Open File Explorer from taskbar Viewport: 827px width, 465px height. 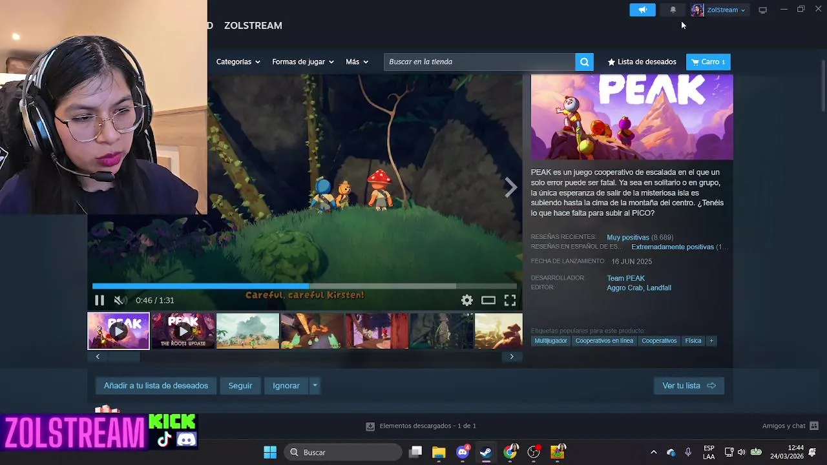coord(439,452)
